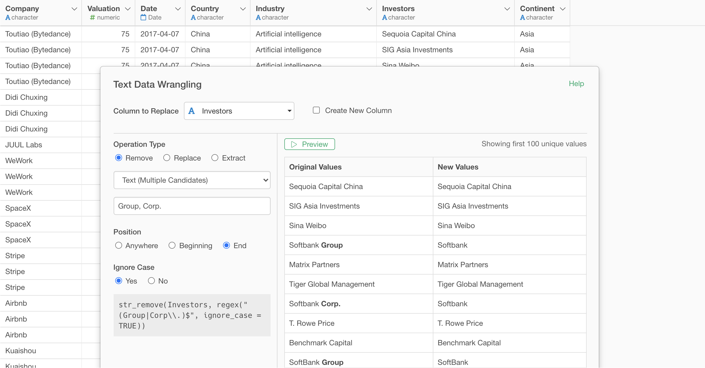The image size is (705, 368).
Task: Open the Date column menu chevron
Action: pos(178,9)
